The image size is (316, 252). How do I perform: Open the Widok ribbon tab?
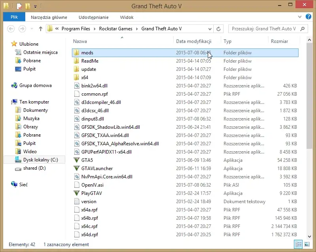(126, 17)
